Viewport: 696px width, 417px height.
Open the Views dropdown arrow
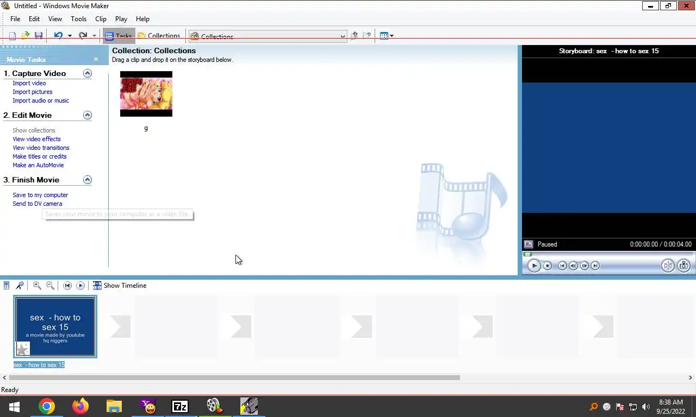tap(391, 36)
